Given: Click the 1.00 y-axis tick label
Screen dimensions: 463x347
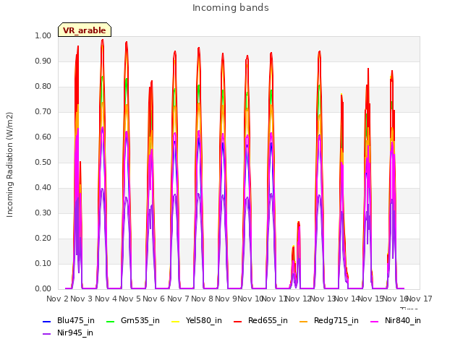Looking at the screenshot, I should point(43,35).
